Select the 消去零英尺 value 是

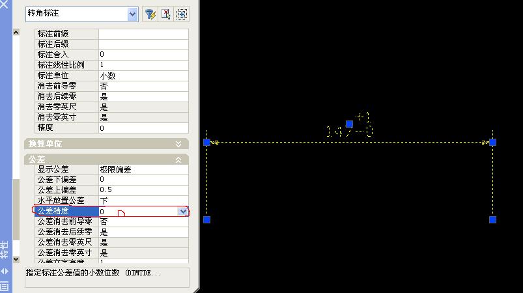click(143, 107)
